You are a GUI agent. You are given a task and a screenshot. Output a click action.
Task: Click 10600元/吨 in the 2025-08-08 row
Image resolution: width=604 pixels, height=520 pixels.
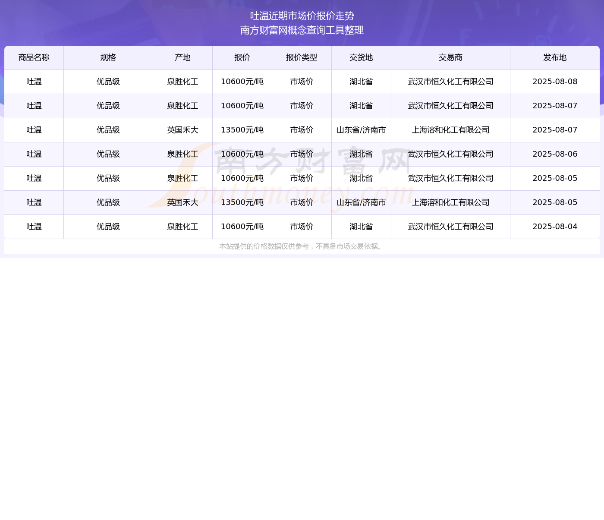click(242, 82)
